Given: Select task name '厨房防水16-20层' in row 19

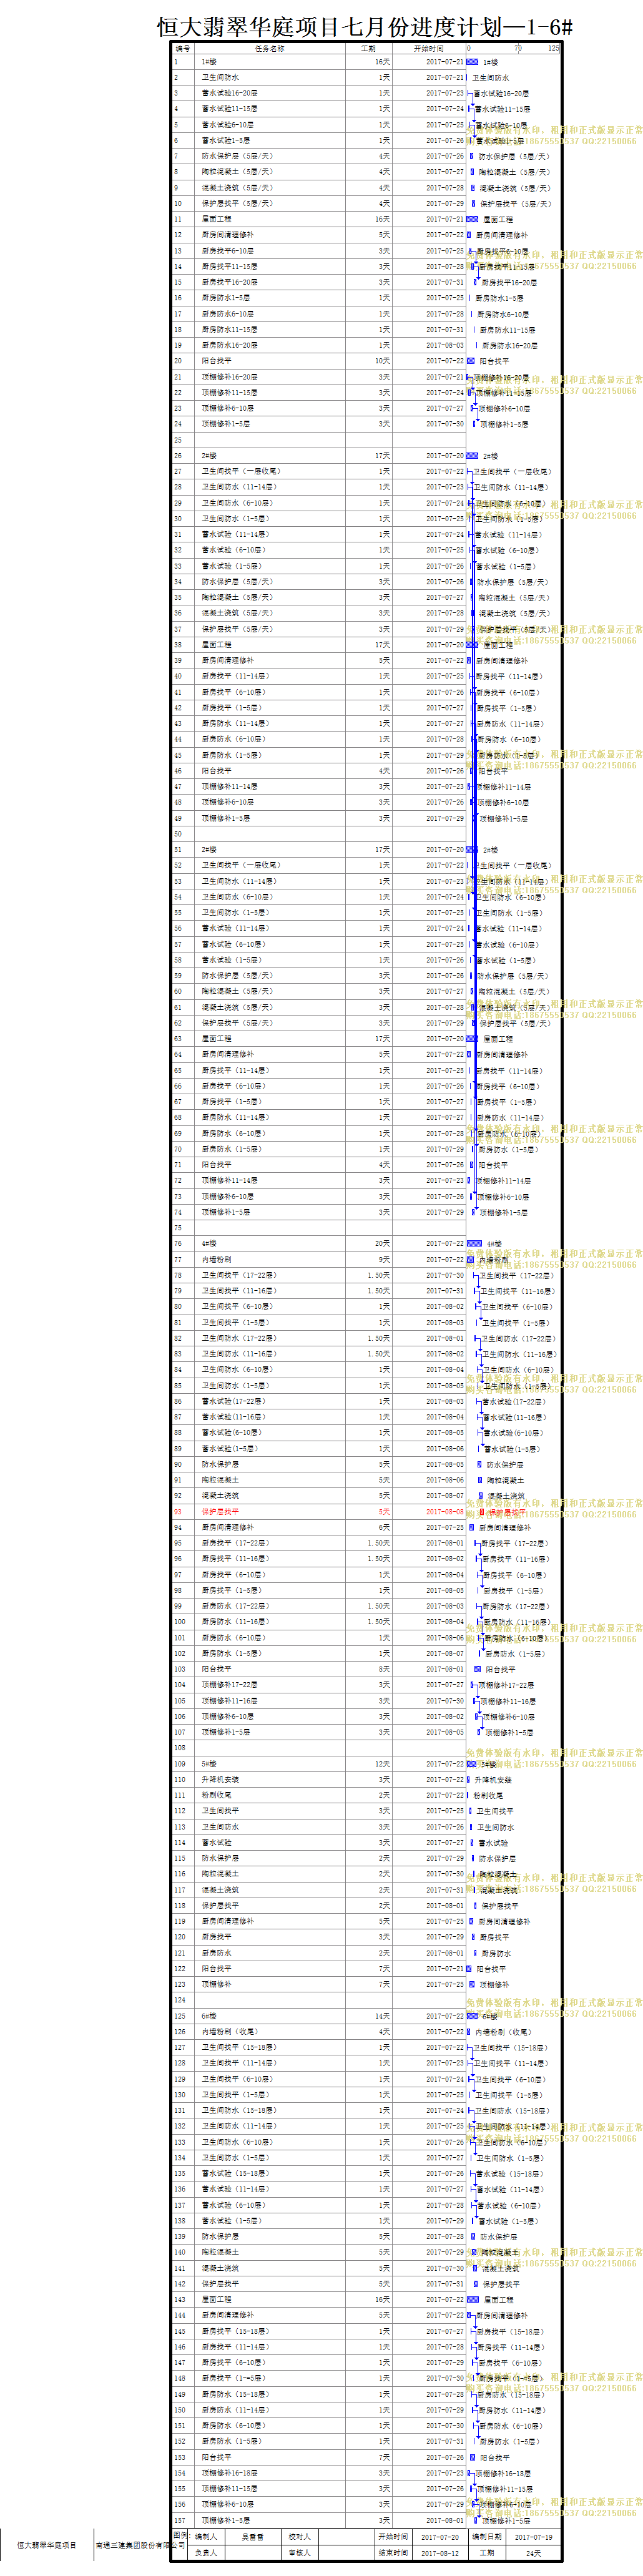Looking at the screenshot, I should coord(229,345).
